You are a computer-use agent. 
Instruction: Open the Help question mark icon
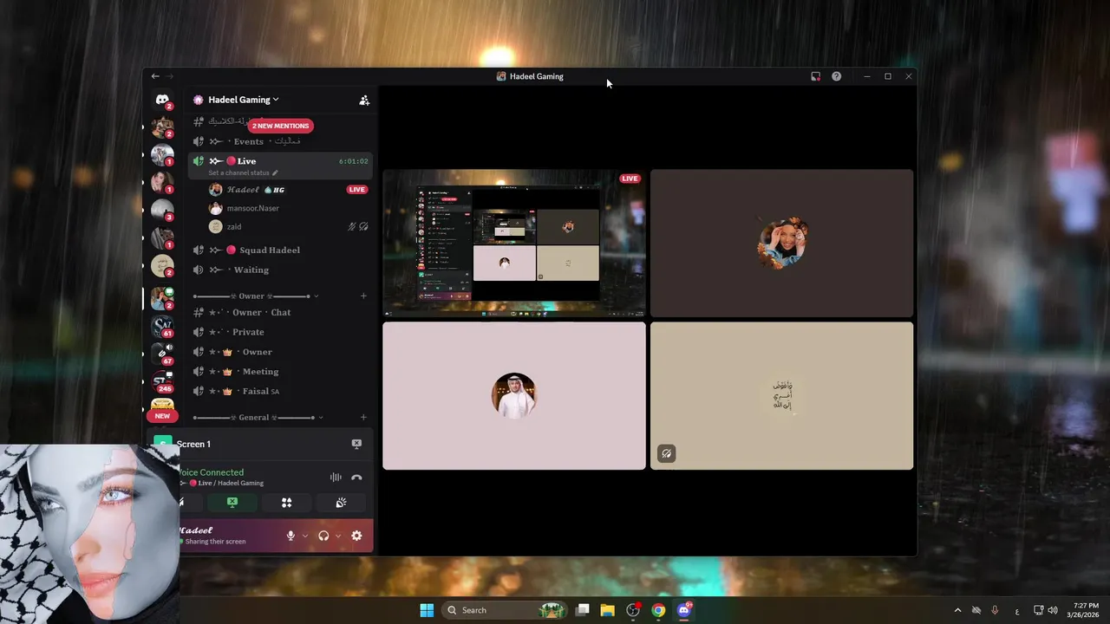tap(836, 76)
